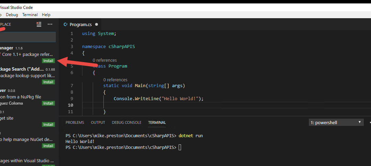The image size is (371, 166).
Task: Open the 'Core 1.1+ package refer...' extension entry
Action: coord(27,54)
